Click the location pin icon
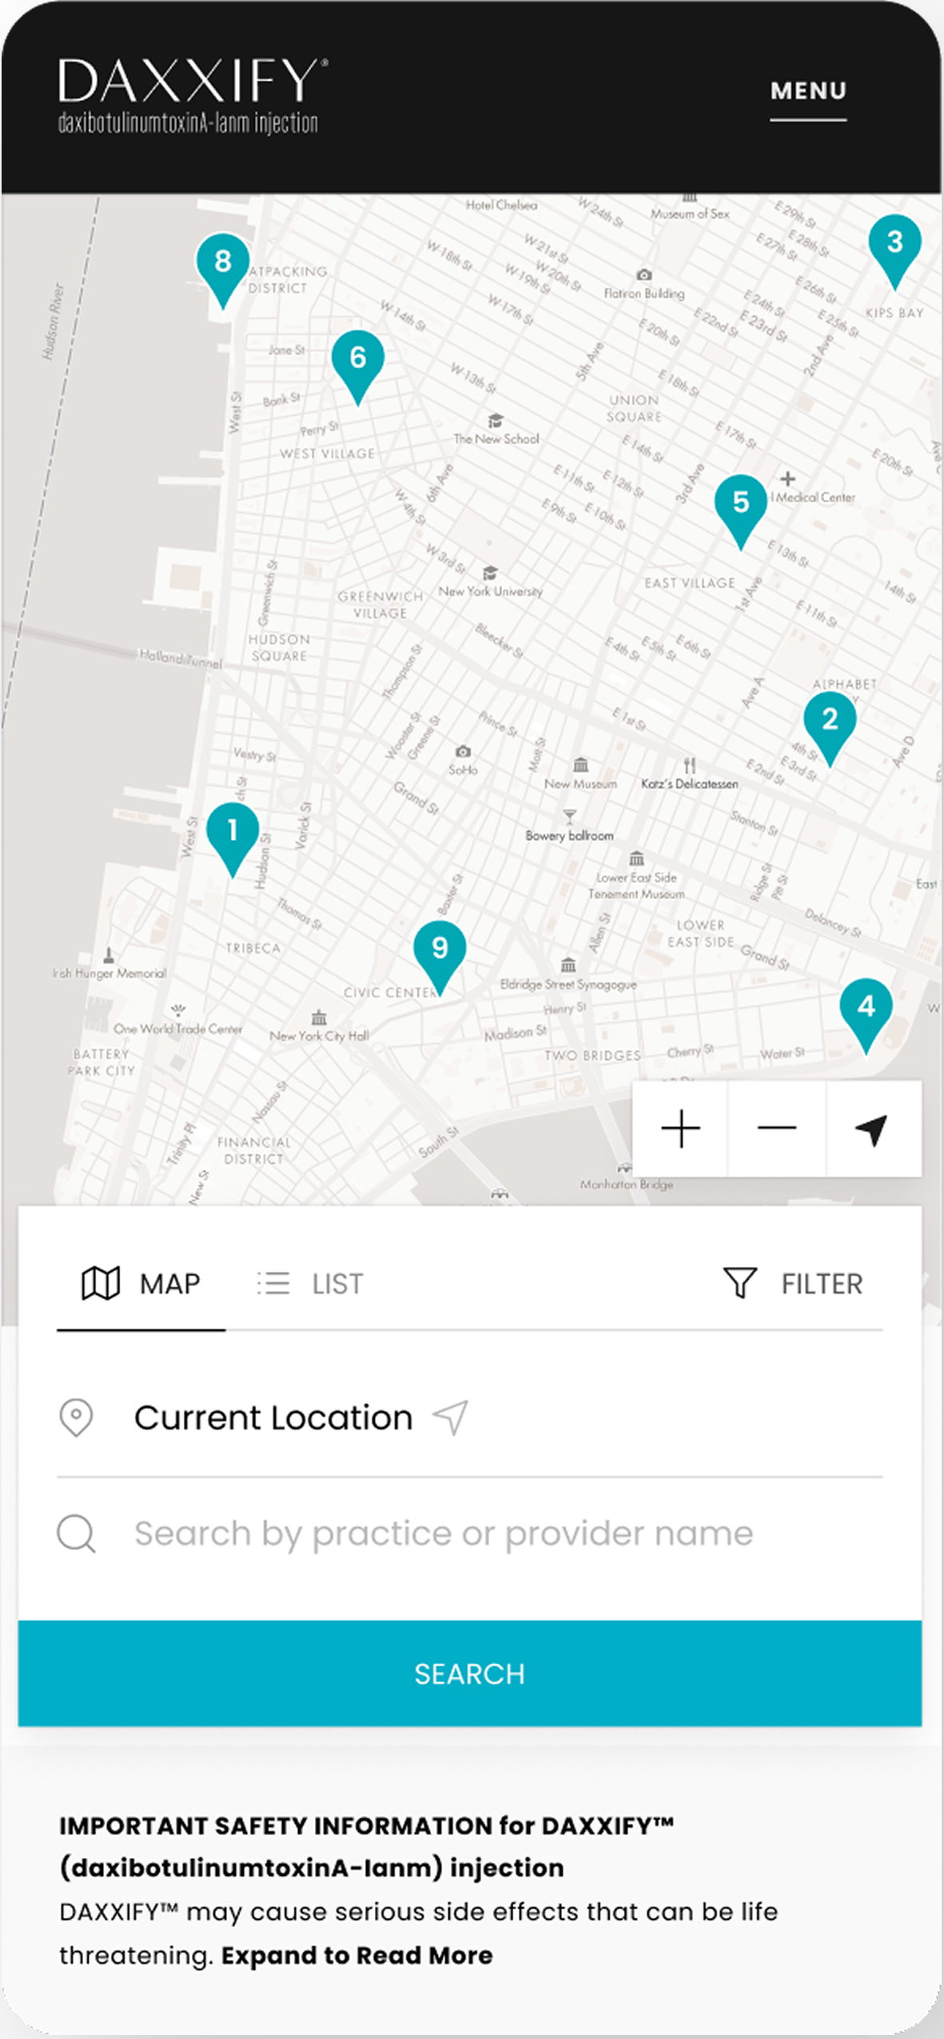944x2039 pixels. coord(76,1417)
